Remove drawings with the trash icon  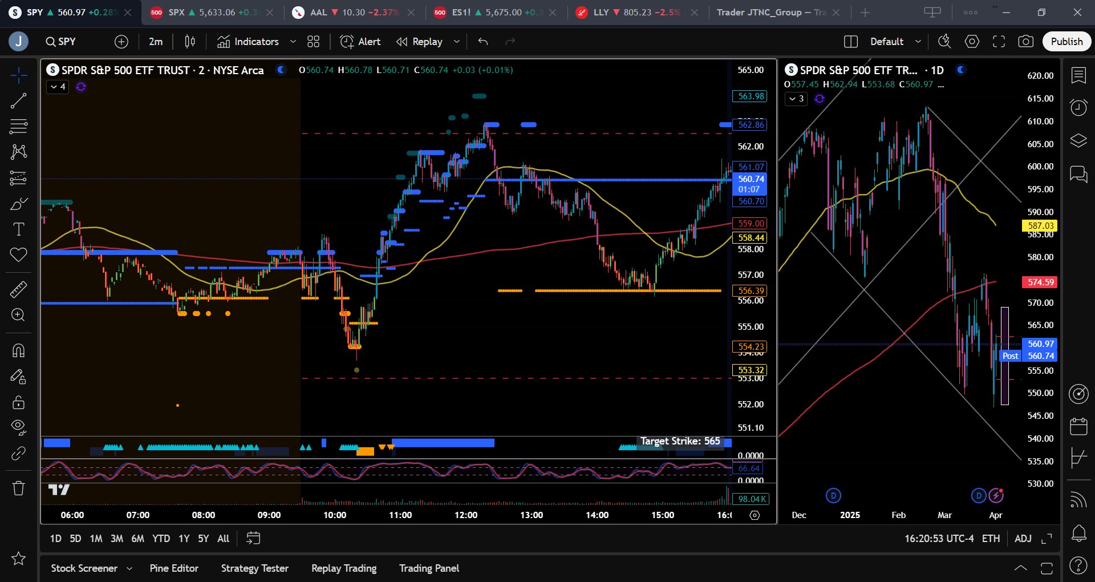18,488
